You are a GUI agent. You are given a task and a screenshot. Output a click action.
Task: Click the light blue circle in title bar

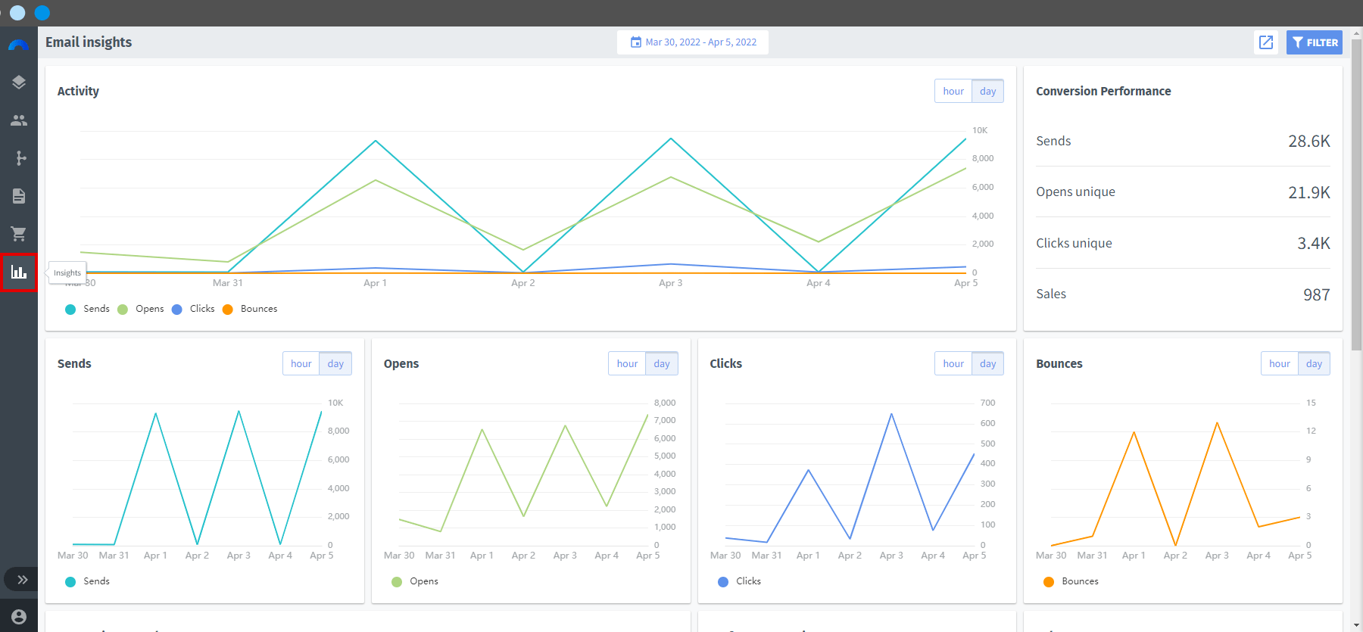(17, 13)
